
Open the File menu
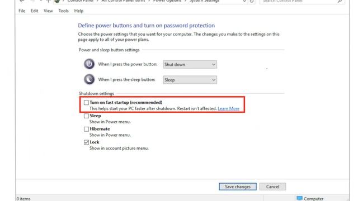22,11
